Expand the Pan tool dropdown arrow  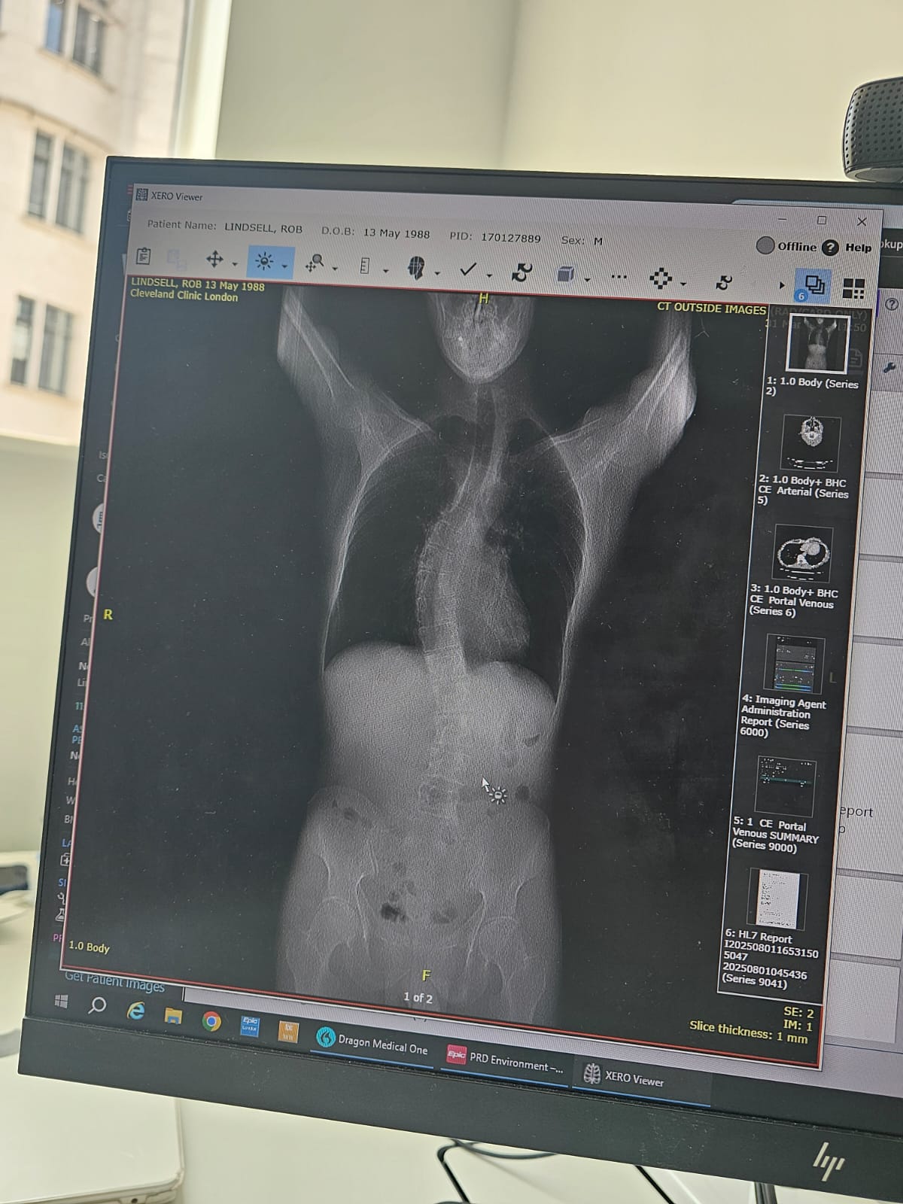pyautogui.click(x=234, y=264)
